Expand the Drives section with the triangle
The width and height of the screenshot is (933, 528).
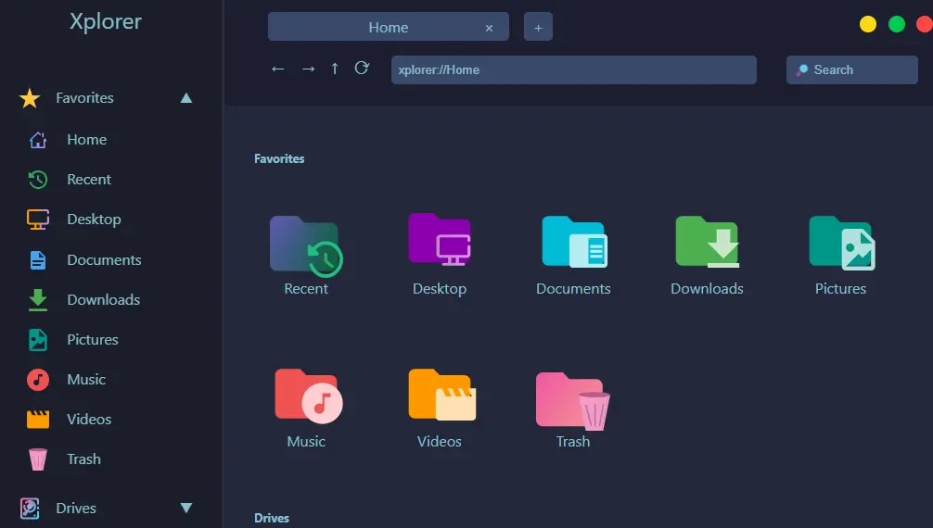[186, 508]
